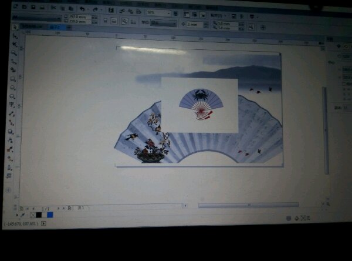The image size is (352, 261).
Task: Go to the last page button
Action: point(63,208)
